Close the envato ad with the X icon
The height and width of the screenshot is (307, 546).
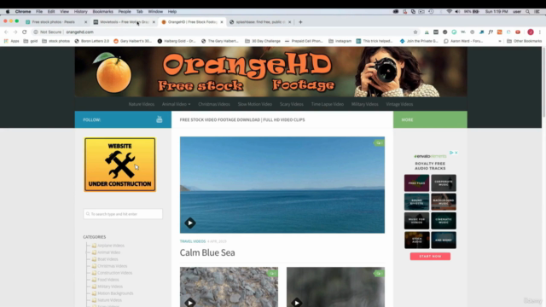point(456,153)
